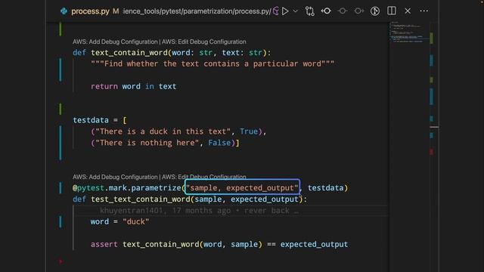The image size is (484, 272).
Task: Click the blue change bar beside the docstring line
Action: (60, 70)
